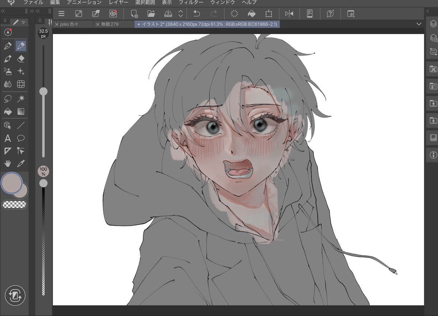
Task: Expand the document tab list chevron
Action: 419,24
